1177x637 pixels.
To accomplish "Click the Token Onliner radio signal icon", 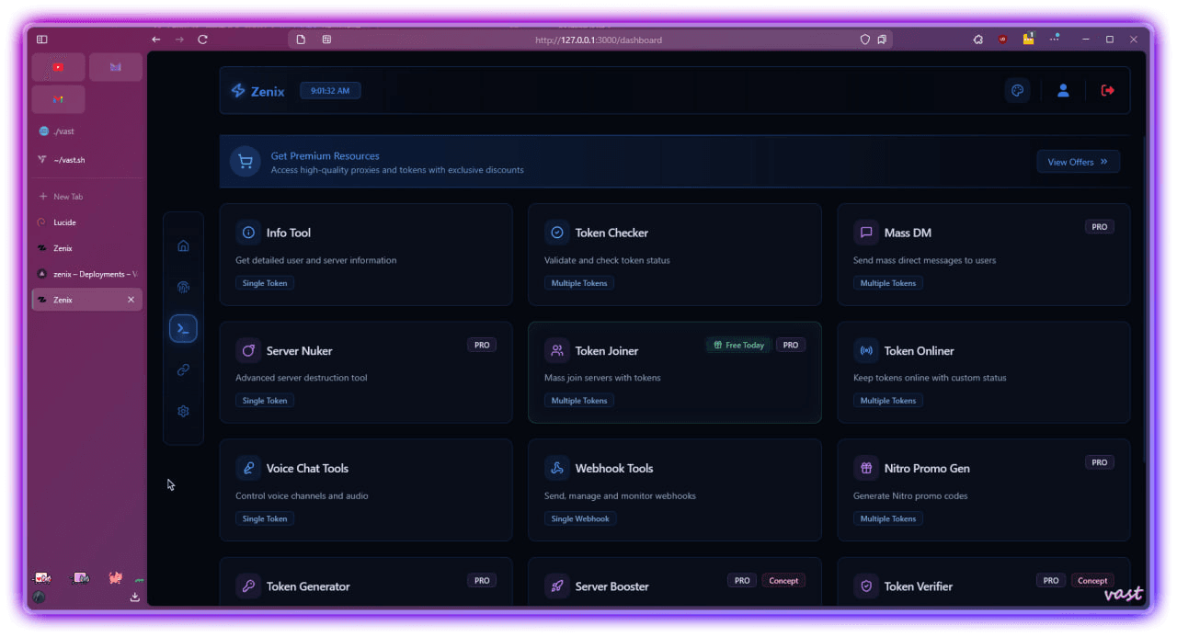I will [866, 350].
